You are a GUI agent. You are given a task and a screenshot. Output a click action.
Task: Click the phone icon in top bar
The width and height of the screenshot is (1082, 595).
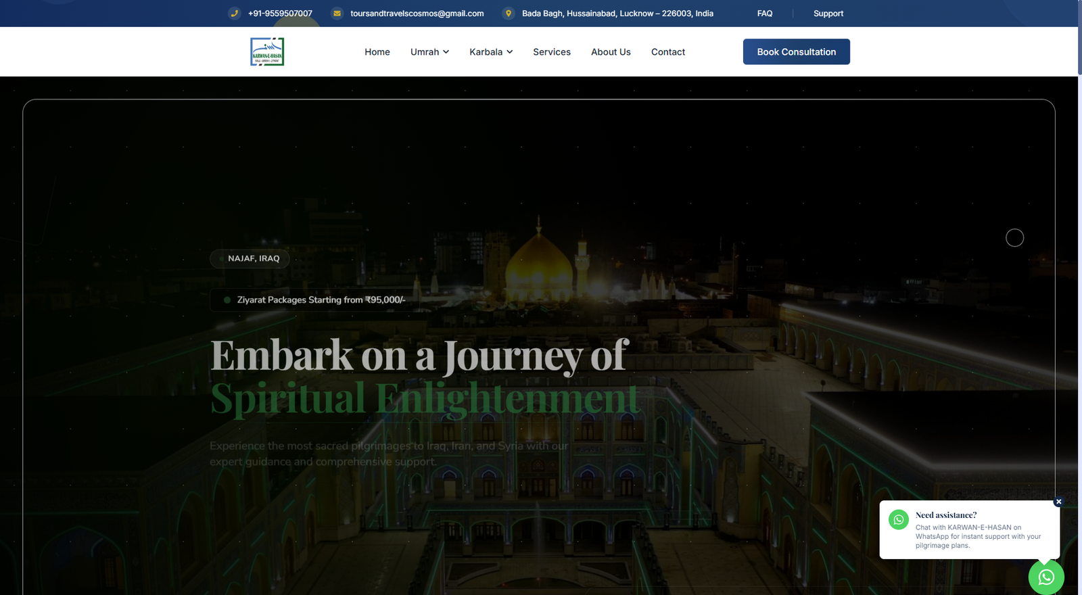(234, 14)
